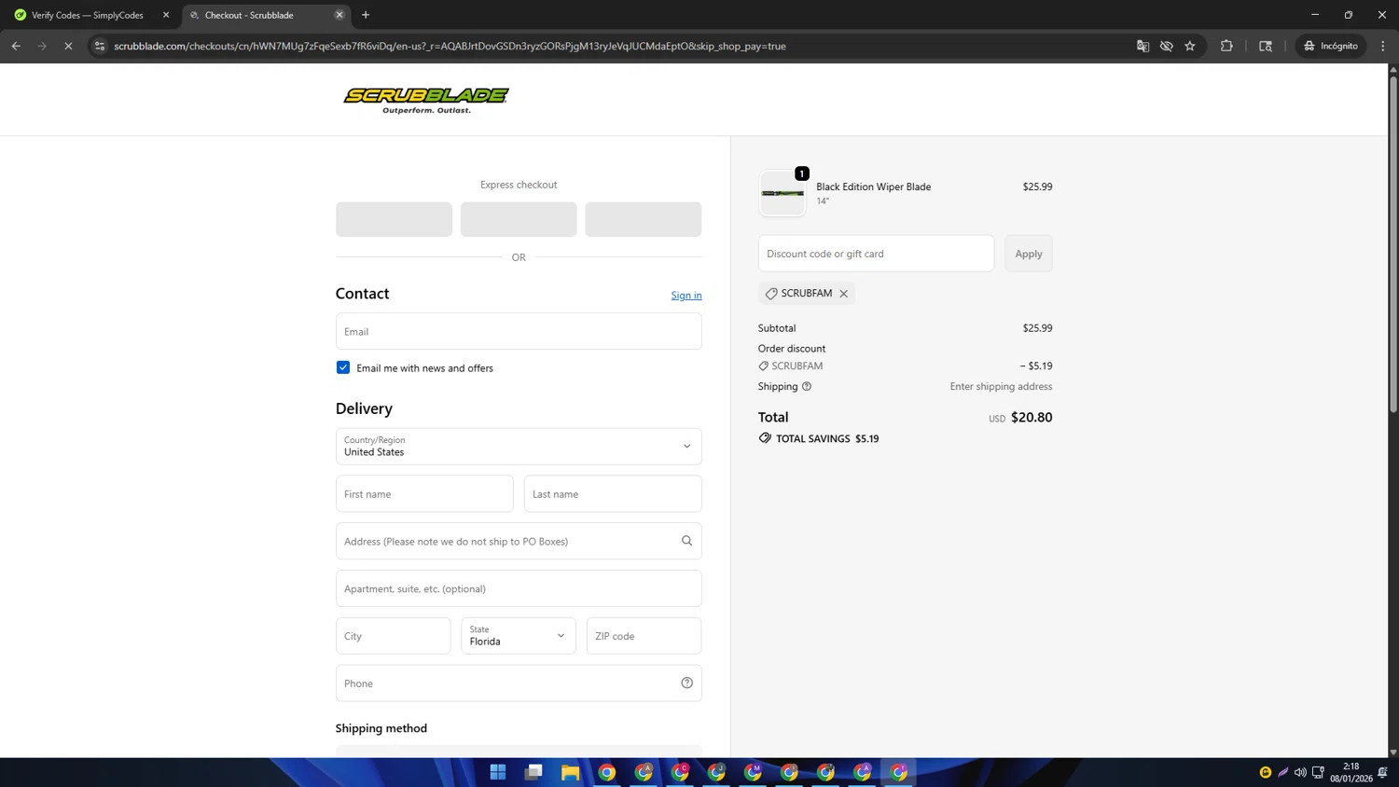Remove the SCRUBFAM discount code tag
This screenshot has width=1399, height=787.
[x=843, y=294]
